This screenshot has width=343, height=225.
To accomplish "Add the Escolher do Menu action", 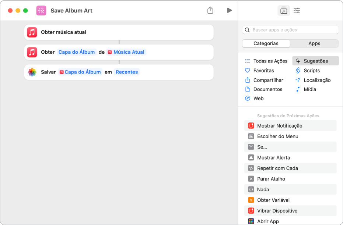I will [x=277, y=136].
